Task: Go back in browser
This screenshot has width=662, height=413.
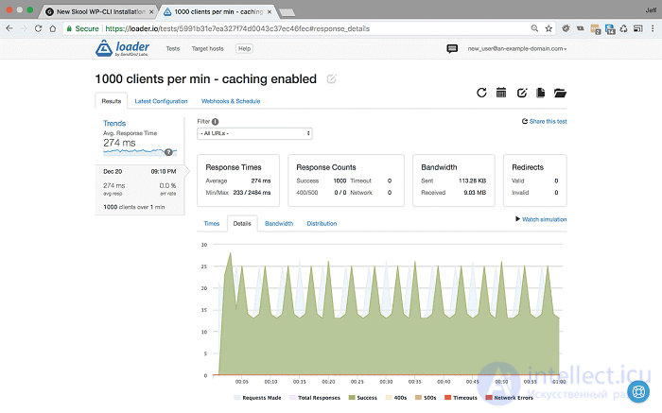Action: pos(9,28)
